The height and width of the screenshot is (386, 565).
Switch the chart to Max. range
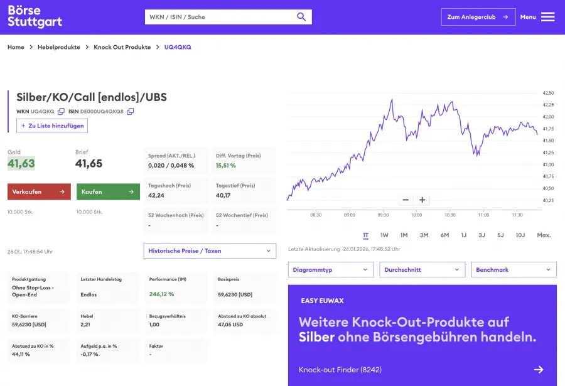click(543, 235)
